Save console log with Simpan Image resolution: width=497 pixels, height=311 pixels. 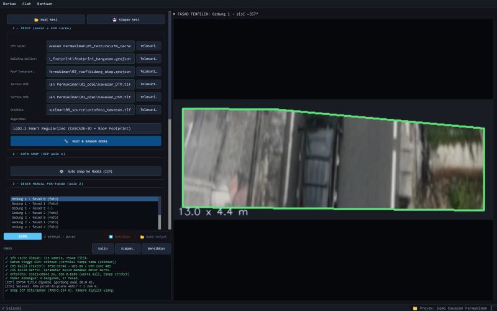click(x=127, y=248)
